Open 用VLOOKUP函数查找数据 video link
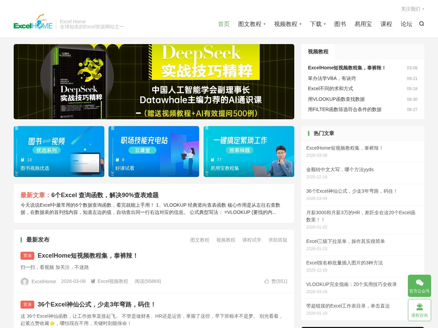The image size is (438, 328). 336,99
